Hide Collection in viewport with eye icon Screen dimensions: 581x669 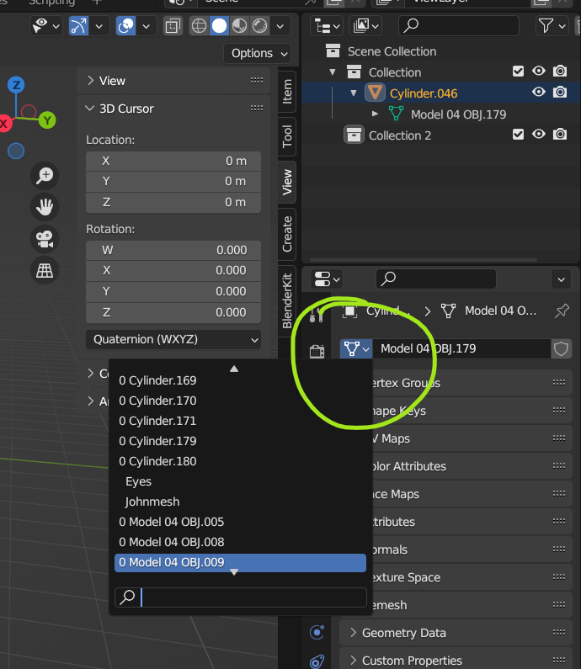pos(539,71)
